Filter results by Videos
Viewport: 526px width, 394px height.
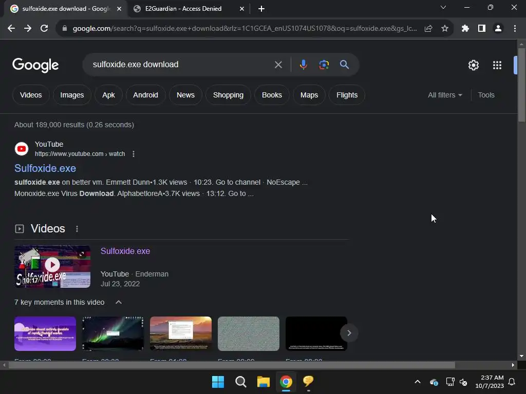coord(31,95)
